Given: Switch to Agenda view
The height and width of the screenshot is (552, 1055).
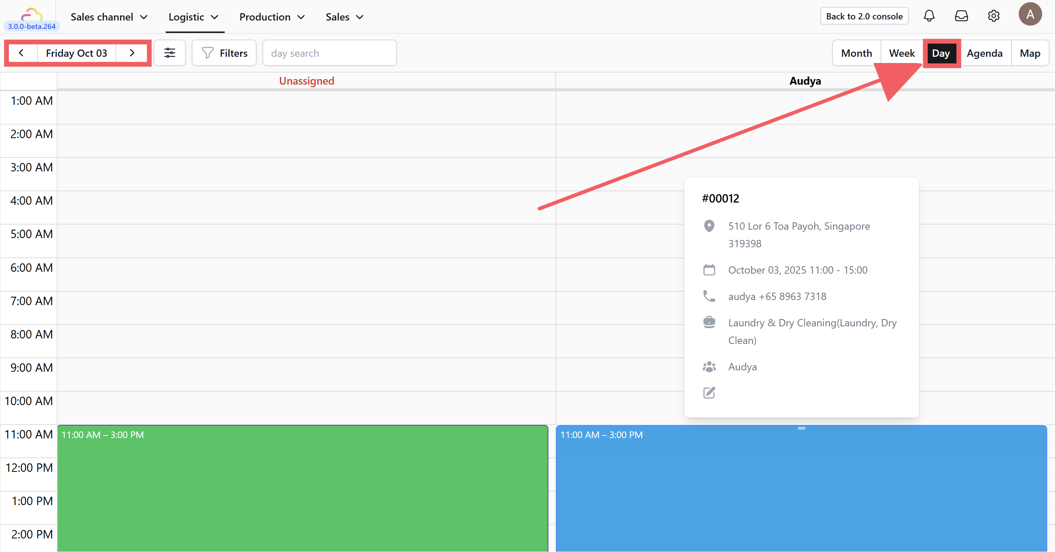Looking at the screenshot, I should [x=984, y=53].
